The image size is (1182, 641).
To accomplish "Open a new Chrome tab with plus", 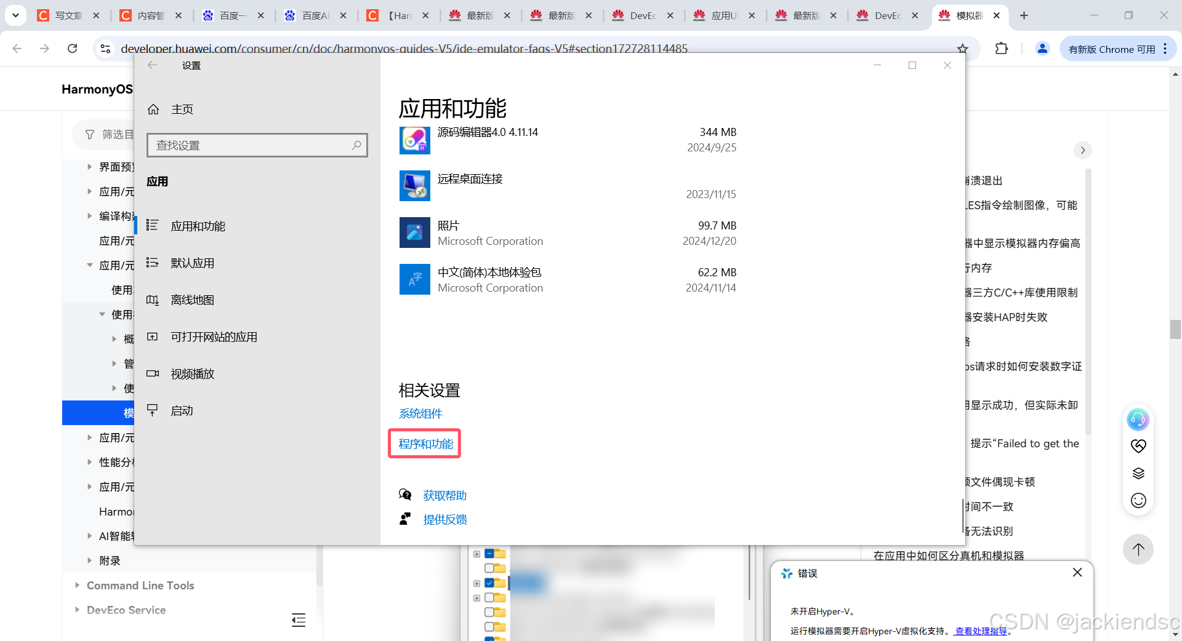I will tap(1024, 15).
